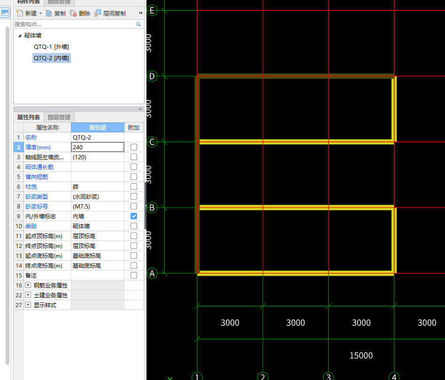
Task: Click the component search magnifier icon
Action: click(138, 24)
